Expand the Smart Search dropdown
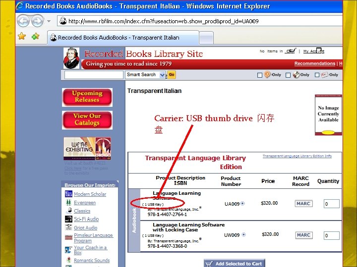Screen dimensions: 357x267 click(162, 75)
